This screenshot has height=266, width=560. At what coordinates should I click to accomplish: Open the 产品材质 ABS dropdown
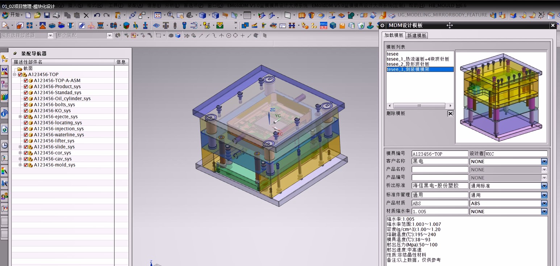[x=544, y=203]
